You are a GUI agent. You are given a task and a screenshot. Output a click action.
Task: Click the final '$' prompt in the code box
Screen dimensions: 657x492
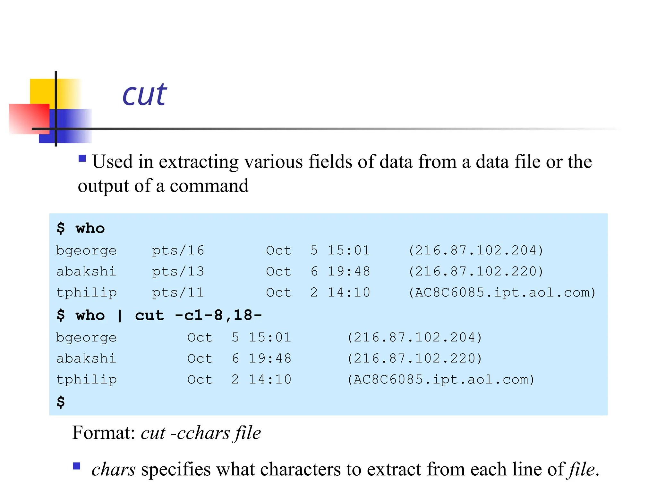(61, 402)
